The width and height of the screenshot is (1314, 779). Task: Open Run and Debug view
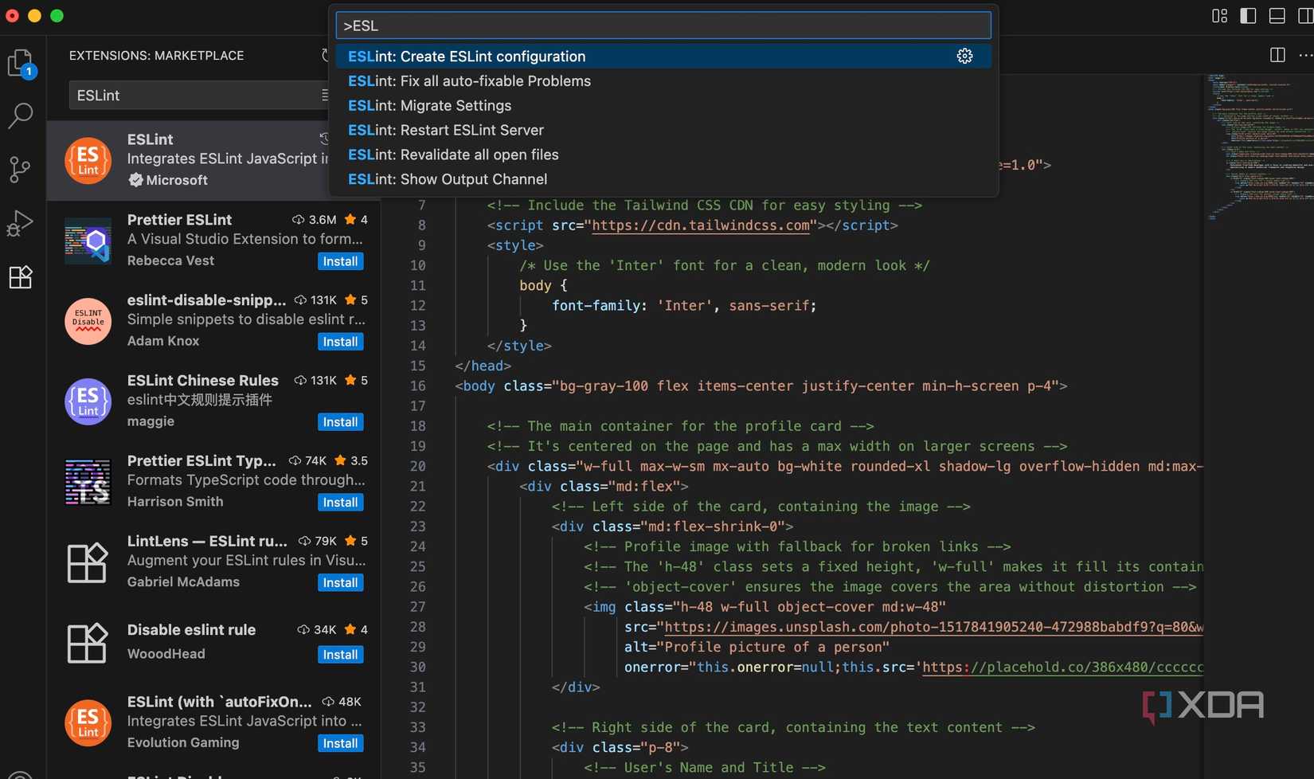pyautogui.click(x=20, y=223)
